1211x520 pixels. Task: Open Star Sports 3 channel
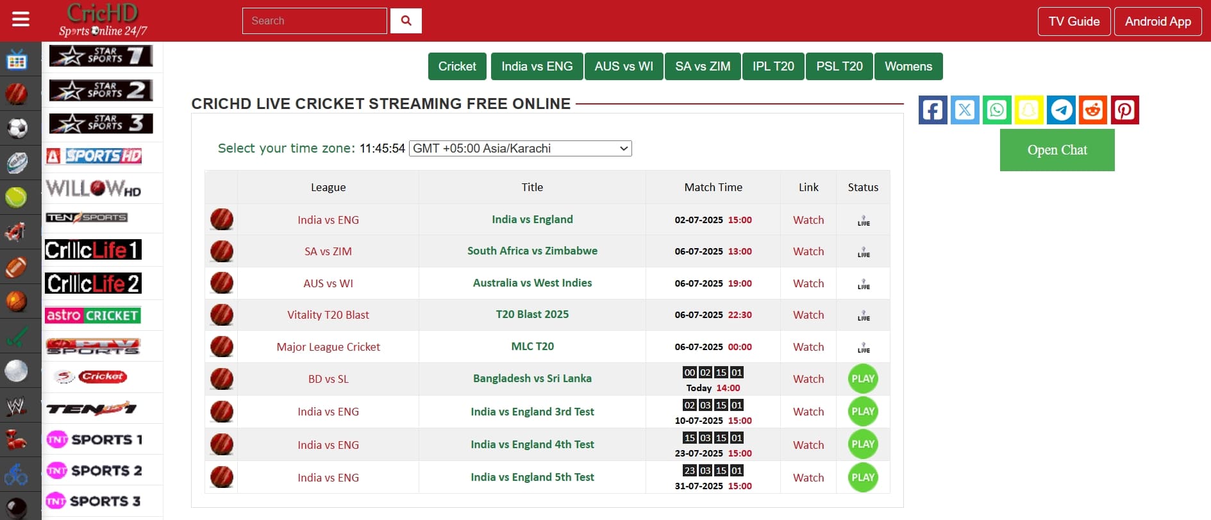101,123
